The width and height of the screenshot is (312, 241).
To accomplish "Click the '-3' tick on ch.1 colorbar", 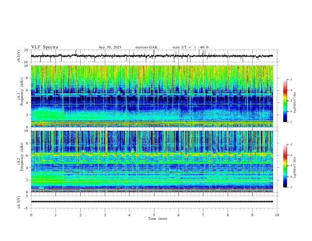I will 291,79.
